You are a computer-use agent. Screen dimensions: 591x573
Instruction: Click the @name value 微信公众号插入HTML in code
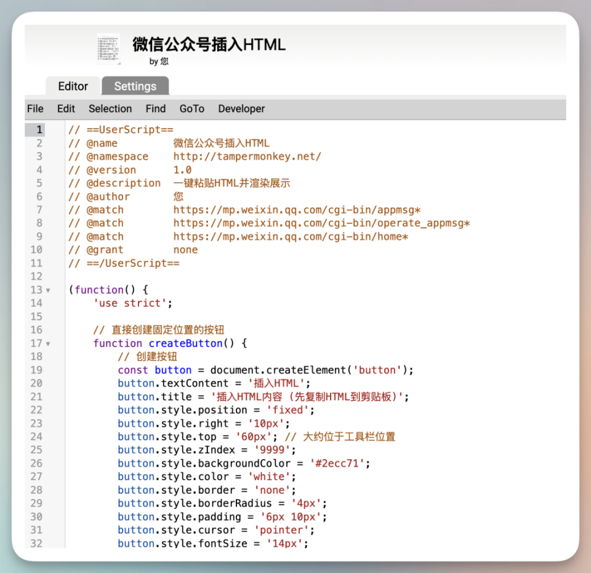pos(221,143)
